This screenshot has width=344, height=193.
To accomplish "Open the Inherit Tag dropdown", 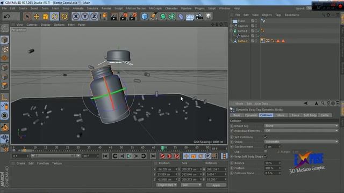I will [x=301, y=126].
